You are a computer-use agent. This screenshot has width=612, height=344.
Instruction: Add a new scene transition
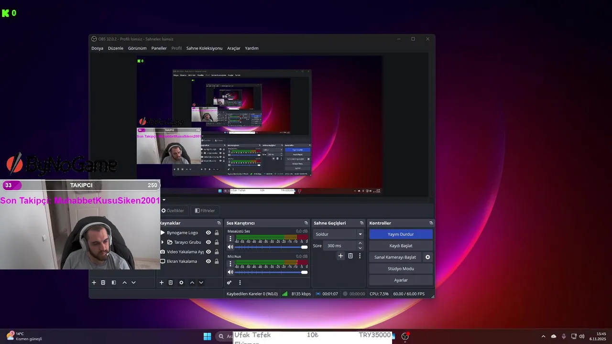coord(340,256)
